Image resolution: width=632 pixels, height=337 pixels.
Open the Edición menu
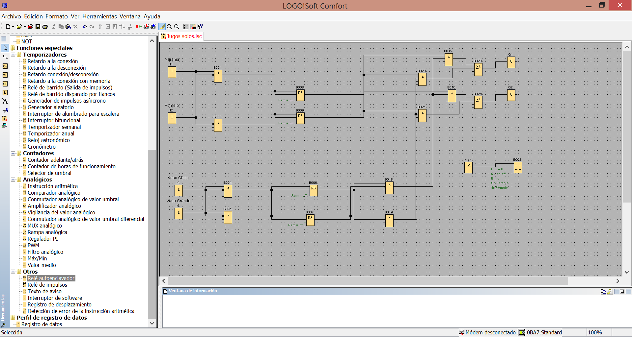33,16
